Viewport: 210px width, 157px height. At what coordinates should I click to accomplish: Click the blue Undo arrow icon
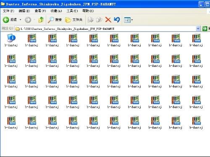[117, 20]
